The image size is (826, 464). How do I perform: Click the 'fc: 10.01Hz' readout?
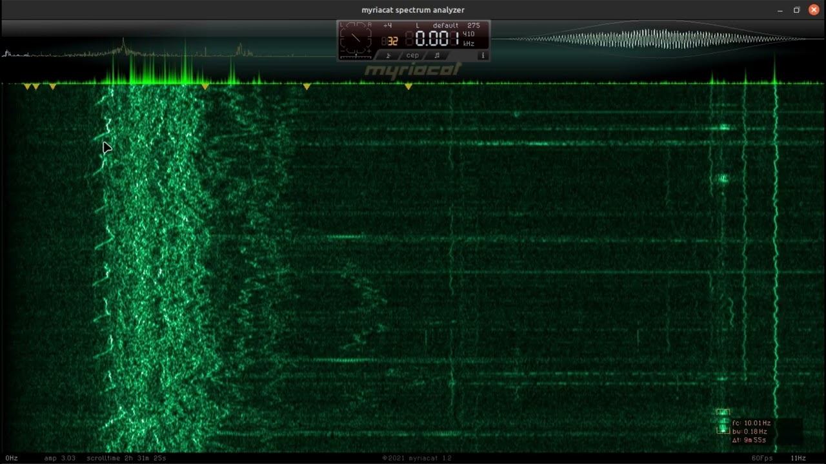751,423
